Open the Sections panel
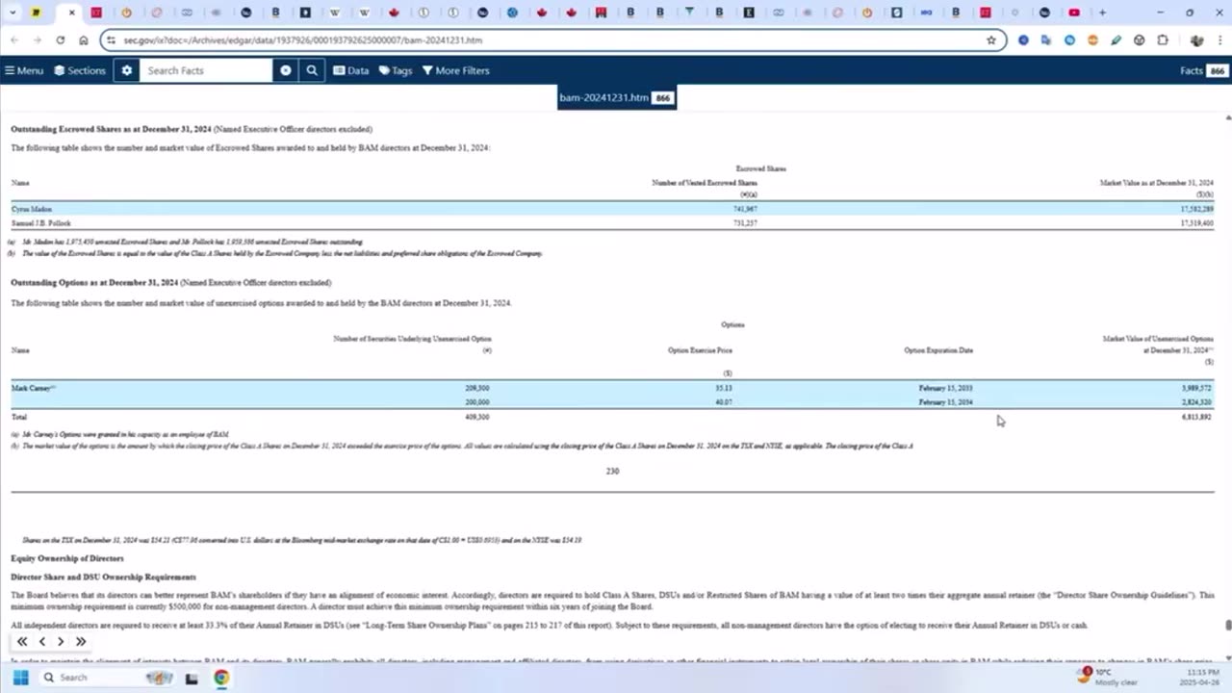The image size is (1232, 693). pyautogui.click(x=80, y=70)
